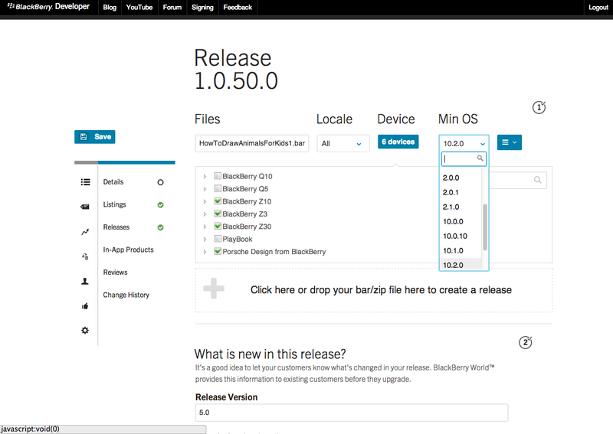Expand the BlackBerry Q5 tree node
The image size is (613, 434).
click(205, 189)
